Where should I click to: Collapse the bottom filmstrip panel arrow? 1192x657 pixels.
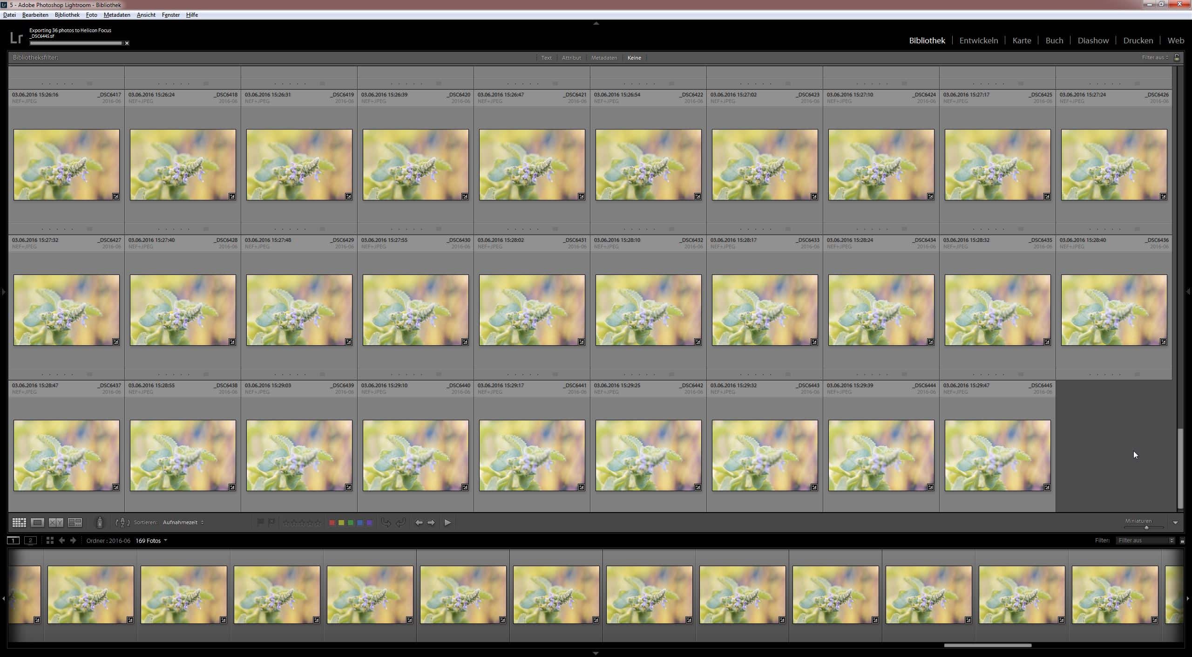(596, 653)
